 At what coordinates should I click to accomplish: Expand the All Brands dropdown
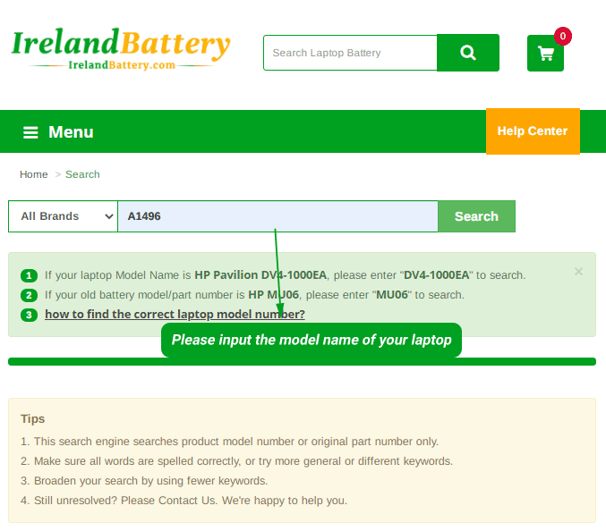coord(63,216)
